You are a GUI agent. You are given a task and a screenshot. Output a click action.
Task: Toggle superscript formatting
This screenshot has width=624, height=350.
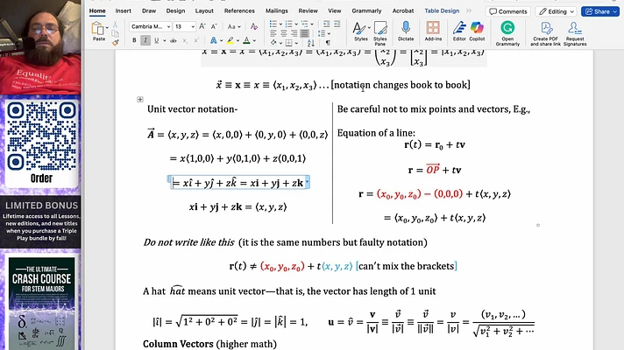pyautogui.click(x=195, y=40)
